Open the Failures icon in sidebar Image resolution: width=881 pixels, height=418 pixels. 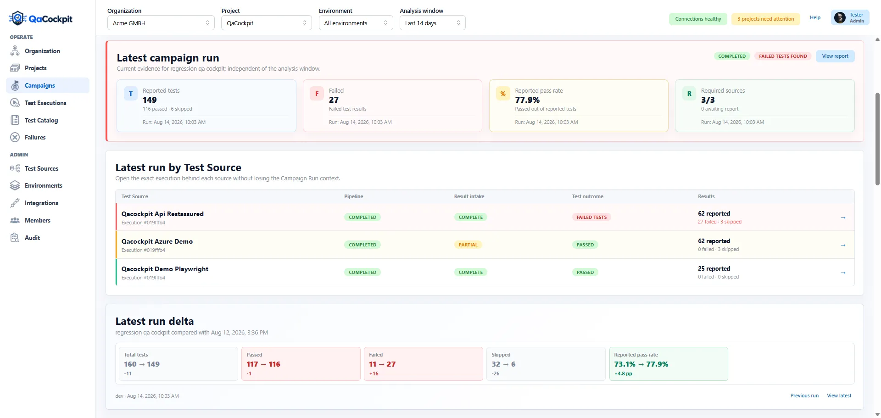pos(15,137)
